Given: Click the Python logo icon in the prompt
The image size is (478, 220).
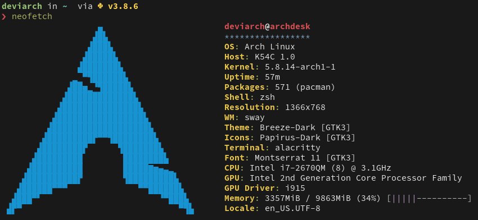Looking at the screenshot, I should click(x=100, y=6).
